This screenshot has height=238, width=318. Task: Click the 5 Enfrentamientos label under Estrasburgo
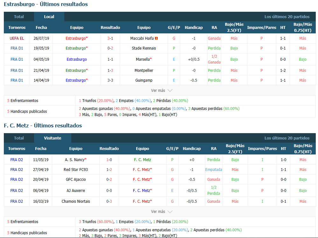pyautogui.click(x=23, y=101)
